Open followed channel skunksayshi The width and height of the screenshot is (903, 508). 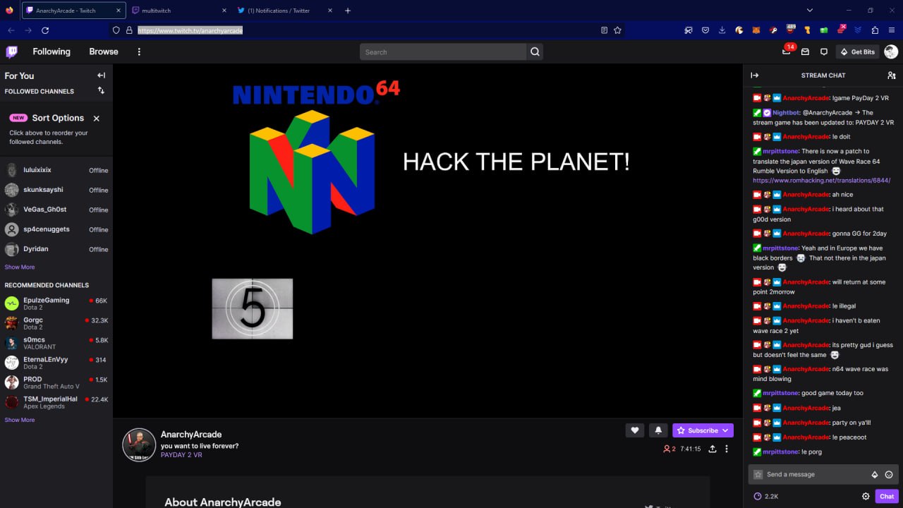[56, 190]
